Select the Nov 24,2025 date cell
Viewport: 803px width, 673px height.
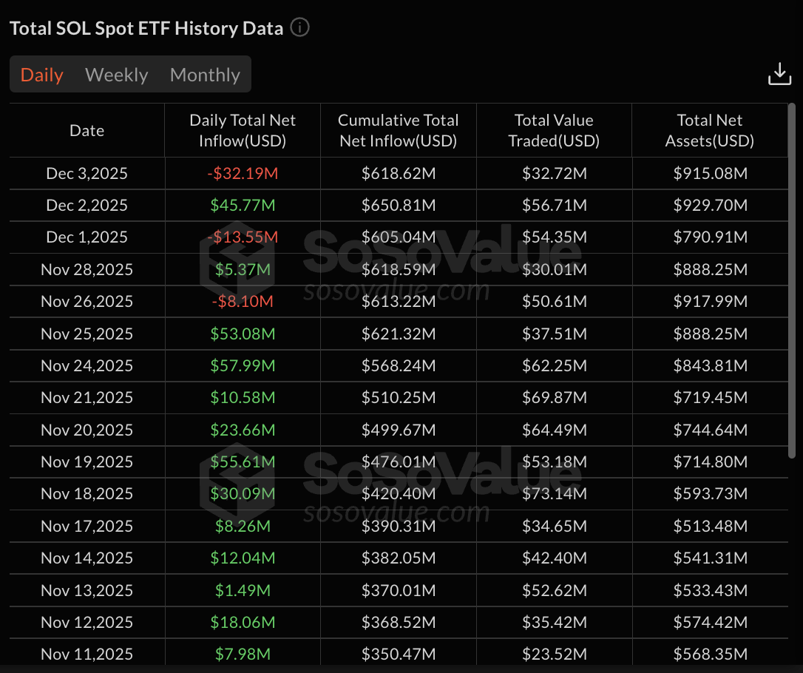point(87,365)
